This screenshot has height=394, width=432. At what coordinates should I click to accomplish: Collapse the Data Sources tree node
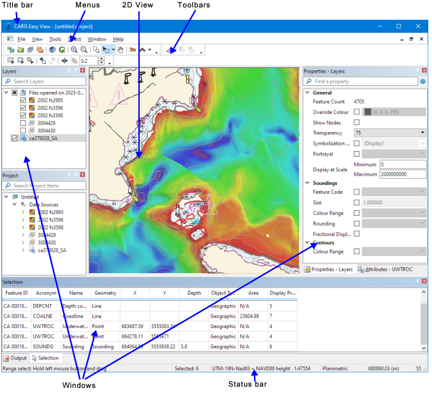pos(14,204)
